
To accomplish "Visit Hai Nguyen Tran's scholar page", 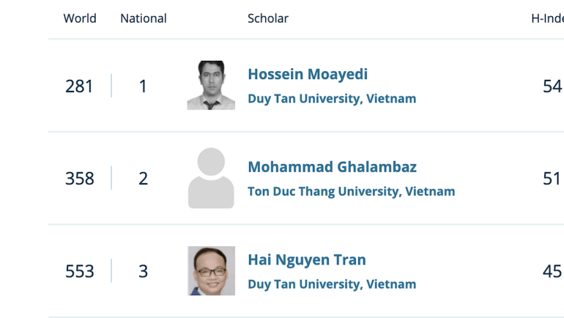I will click(307, 260).
